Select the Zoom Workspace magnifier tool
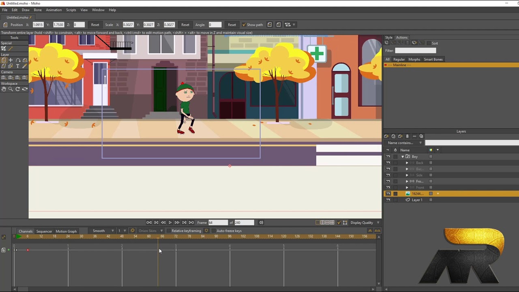This screenshot has width=519, height=292. 11,89
